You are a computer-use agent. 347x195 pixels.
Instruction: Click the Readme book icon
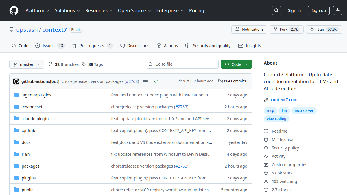tap(266, 131)
